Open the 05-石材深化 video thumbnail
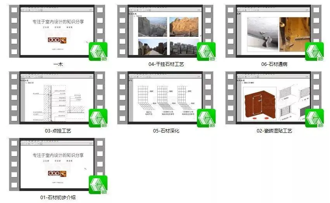 click(x=165, y=98)
